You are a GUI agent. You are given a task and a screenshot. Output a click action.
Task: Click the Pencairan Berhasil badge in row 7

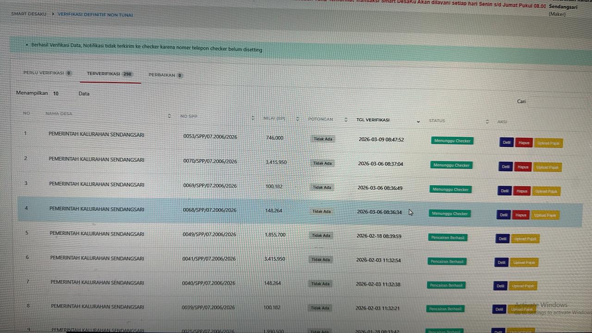[446, 285]
